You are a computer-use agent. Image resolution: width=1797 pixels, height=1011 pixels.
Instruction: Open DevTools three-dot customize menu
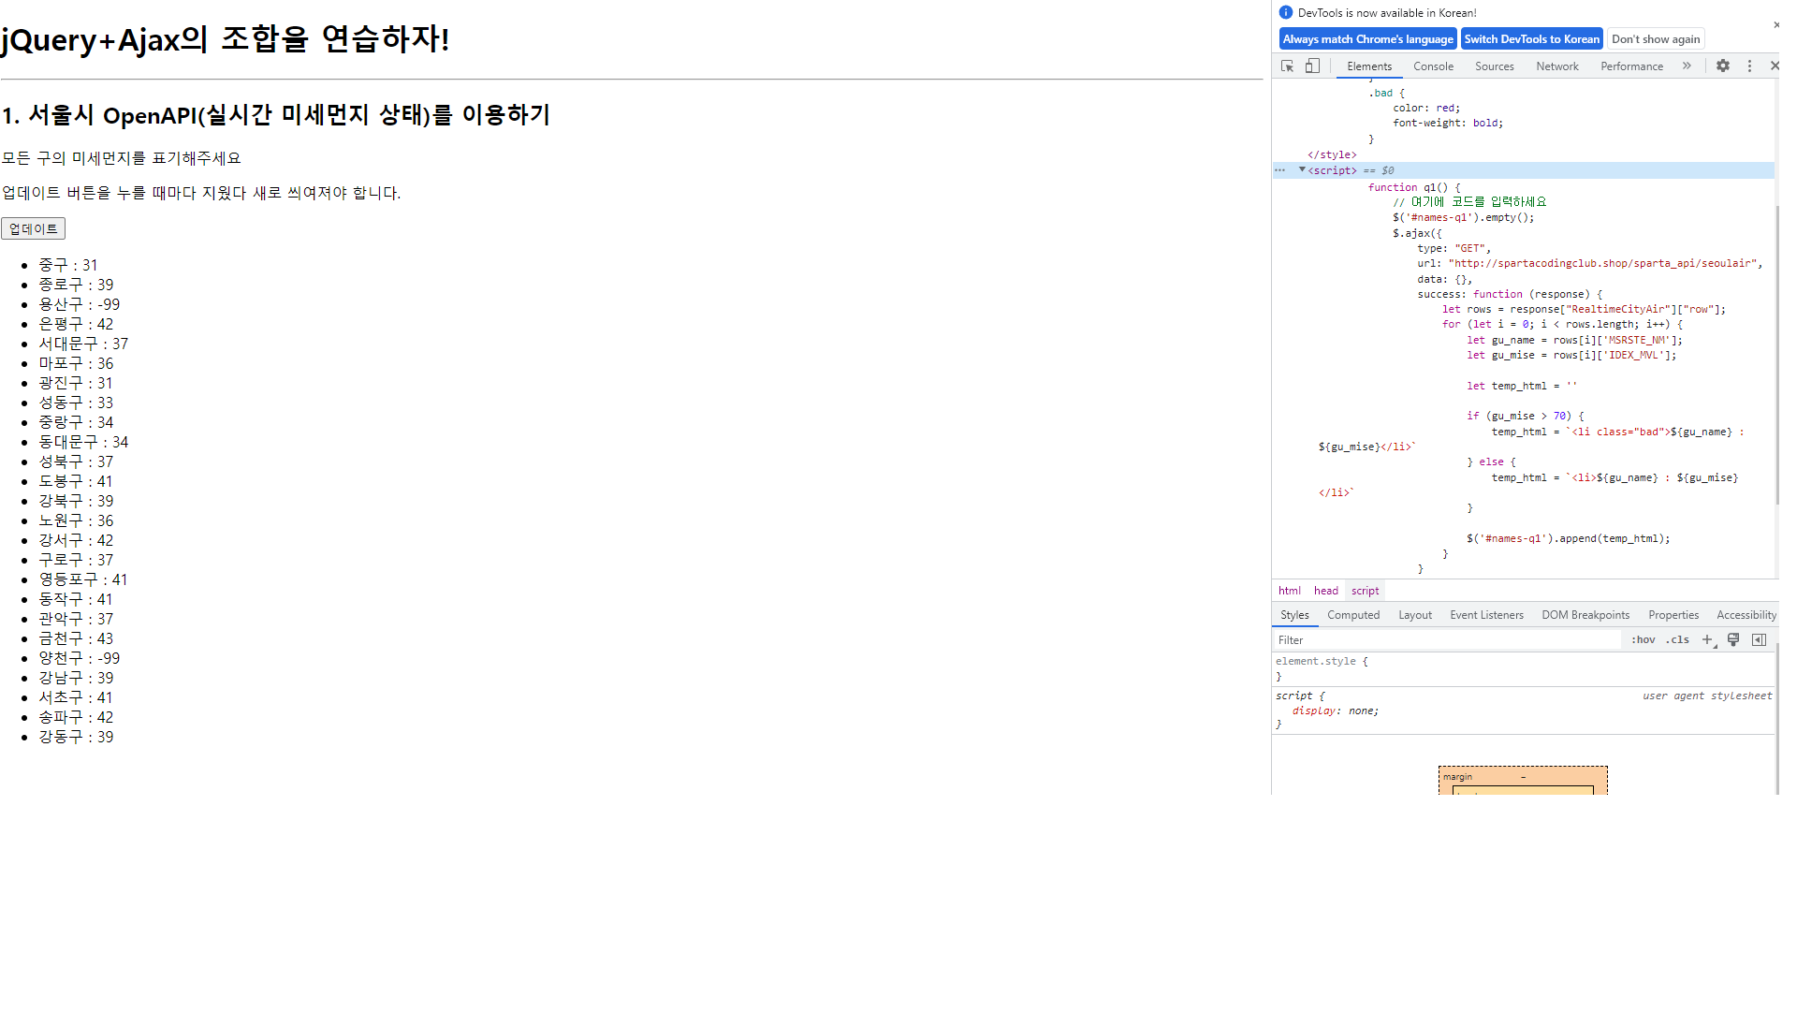[1749, 66]
